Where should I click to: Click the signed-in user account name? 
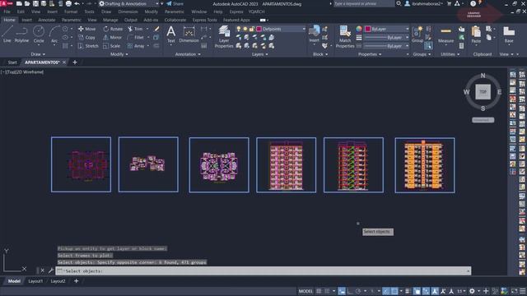426,3
